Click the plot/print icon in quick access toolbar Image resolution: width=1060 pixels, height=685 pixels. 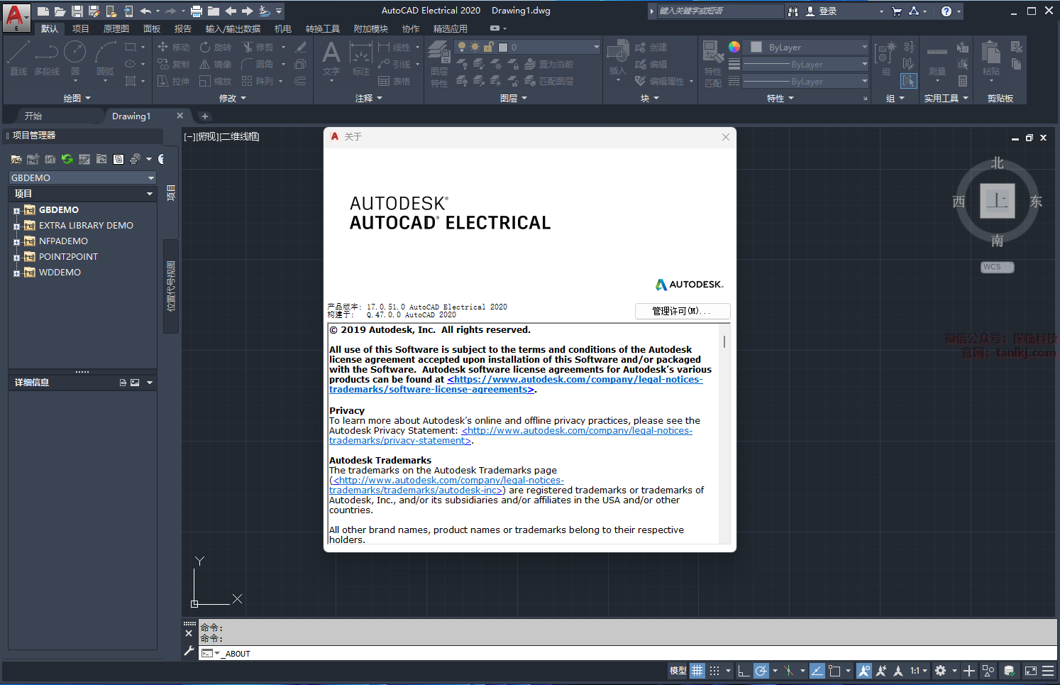197,11
